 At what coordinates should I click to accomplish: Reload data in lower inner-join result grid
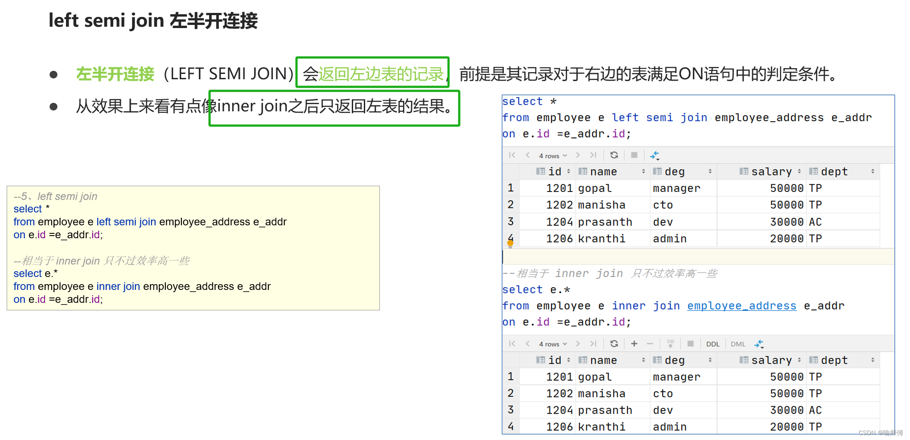tap(614, 343)
